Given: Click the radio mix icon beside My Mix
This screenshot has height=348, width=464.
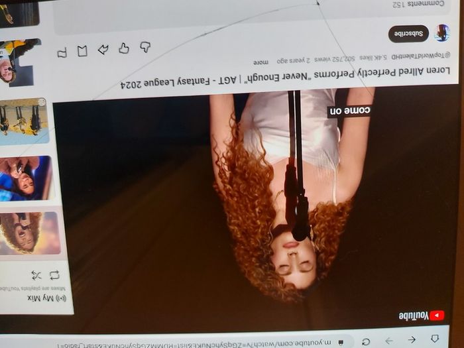Looking at the screenshot, I should tap(61, 298).
